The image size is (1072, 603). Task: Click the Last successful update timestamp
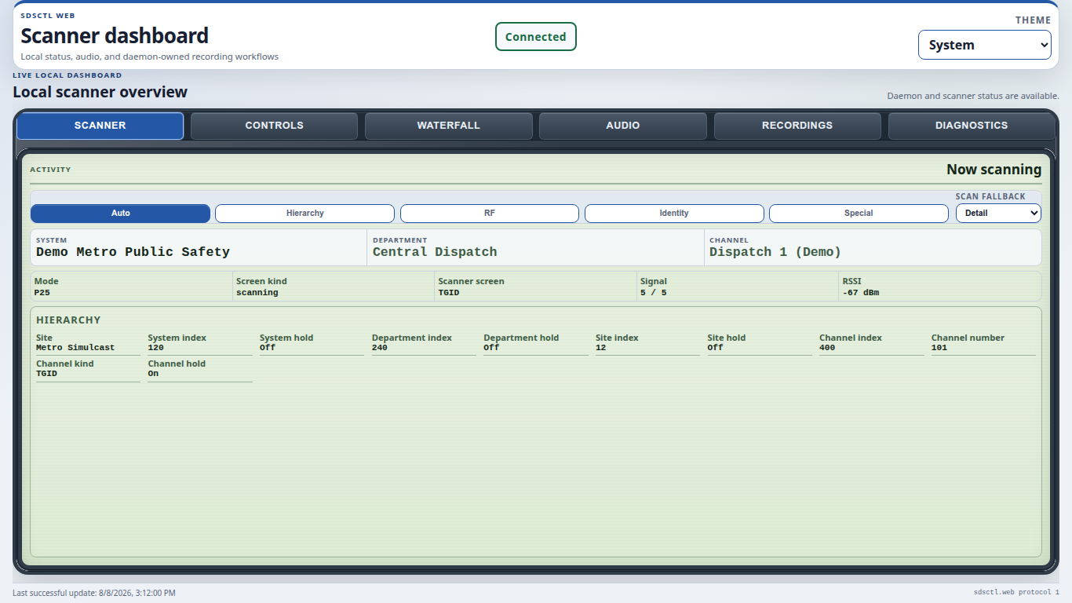pos(94,593)
